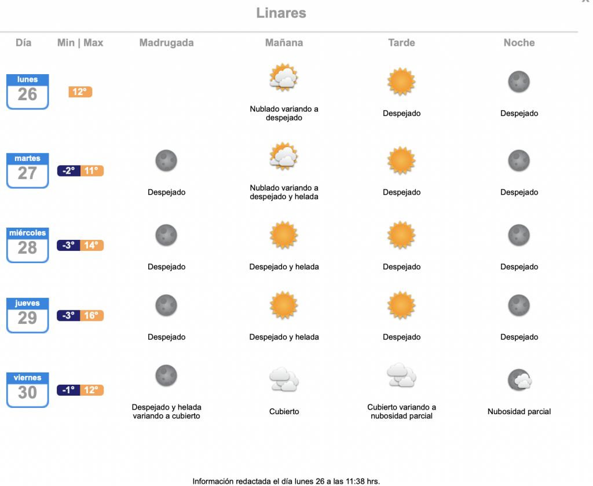Click the Noche column header
Viewport: 593px width, 486px height.
pyautogui.click(x=519, y=43)
